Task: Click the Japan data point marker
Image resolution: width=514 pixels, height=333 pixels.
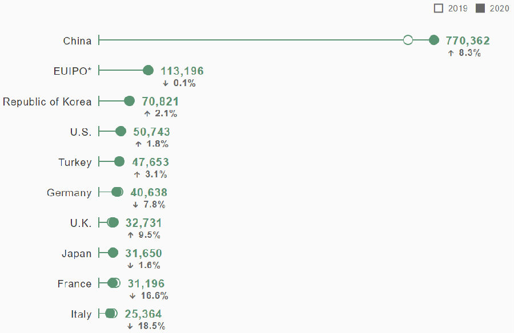Action: pyautogui.click(x=113, y=253)
